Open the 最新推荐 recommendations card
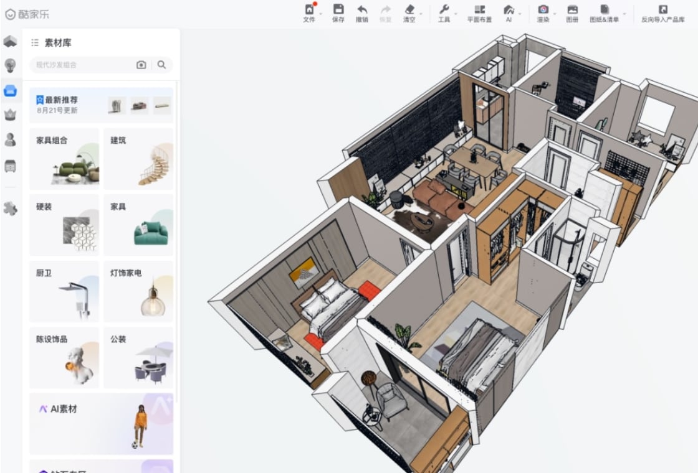Viewport: 698px width, 473px height. tap(101, 105)
